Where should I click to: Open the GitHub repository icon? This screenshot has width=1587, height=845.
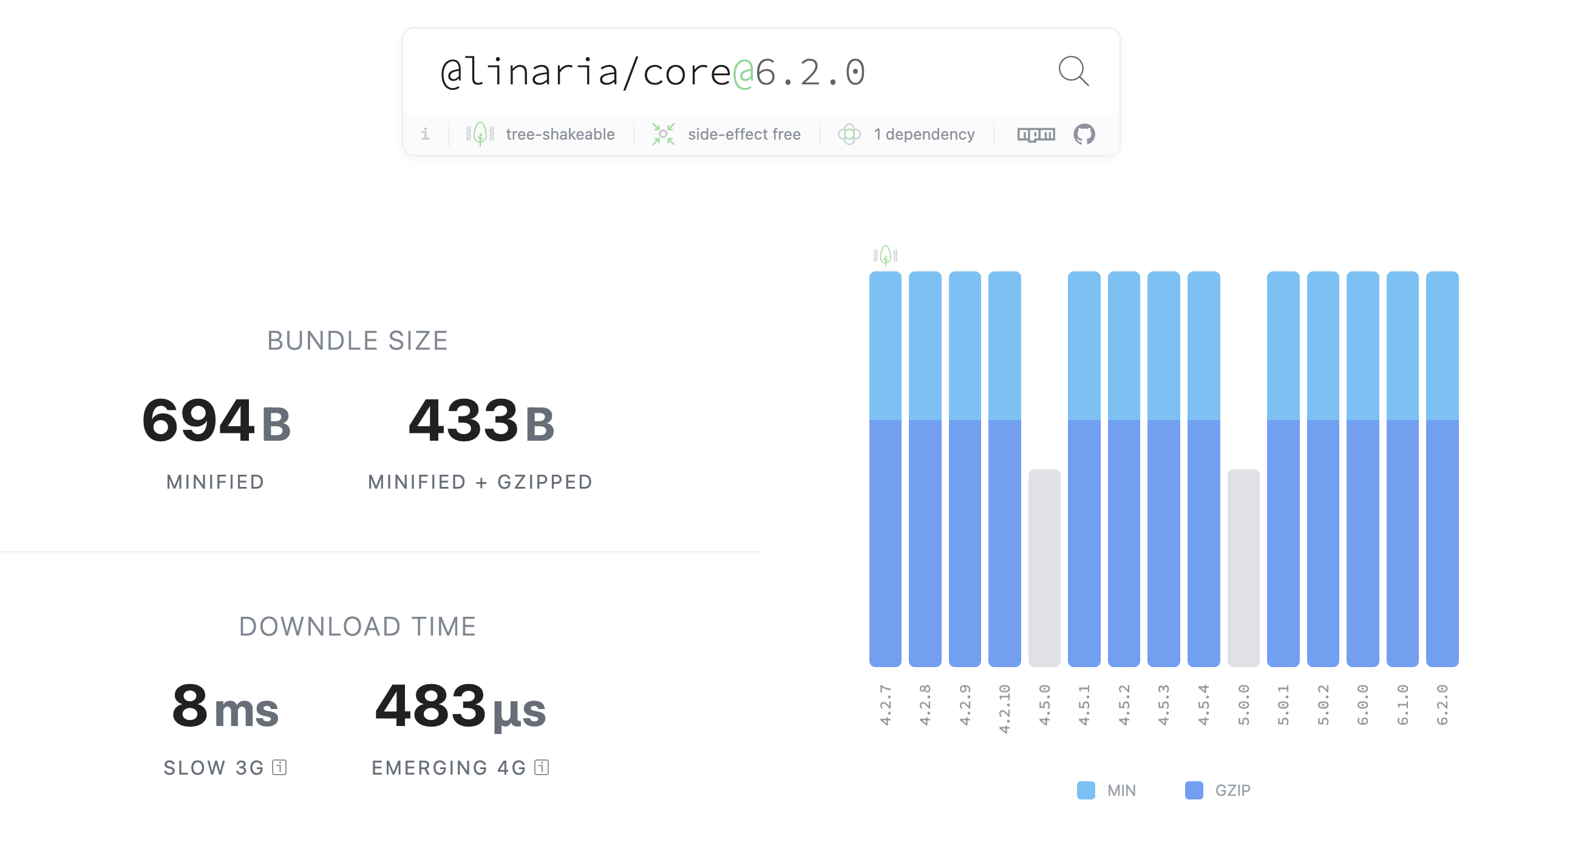[1084, 134]
